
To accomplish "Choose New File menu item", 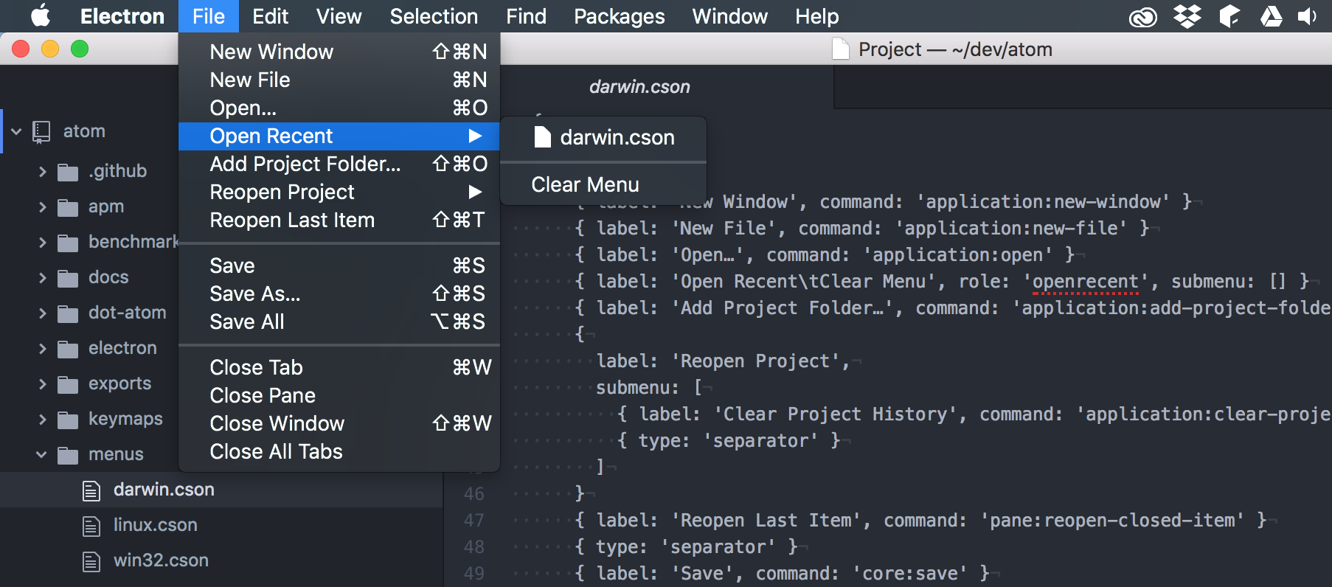I will [339, 80].
